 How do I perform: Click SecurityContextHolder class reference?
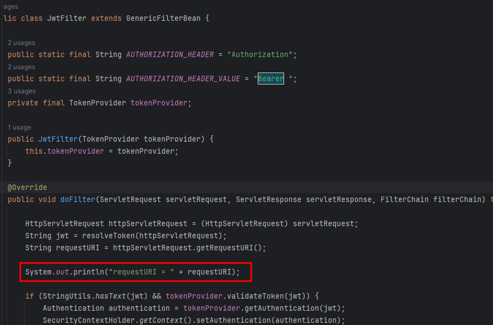89,320
